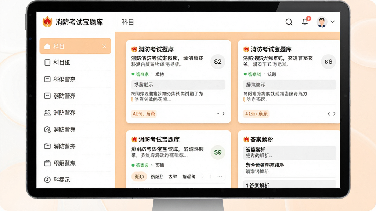Close the active 科目 sidebar item with X

pyautogui.click(x=104, y=46)
